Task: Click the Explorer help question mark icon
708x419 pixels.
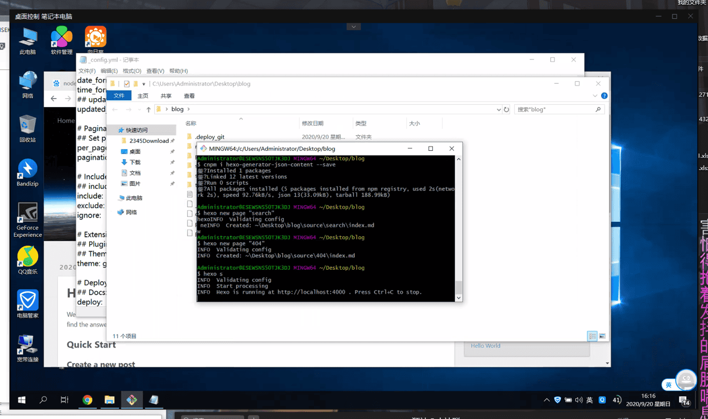Action: click(604, 96)
